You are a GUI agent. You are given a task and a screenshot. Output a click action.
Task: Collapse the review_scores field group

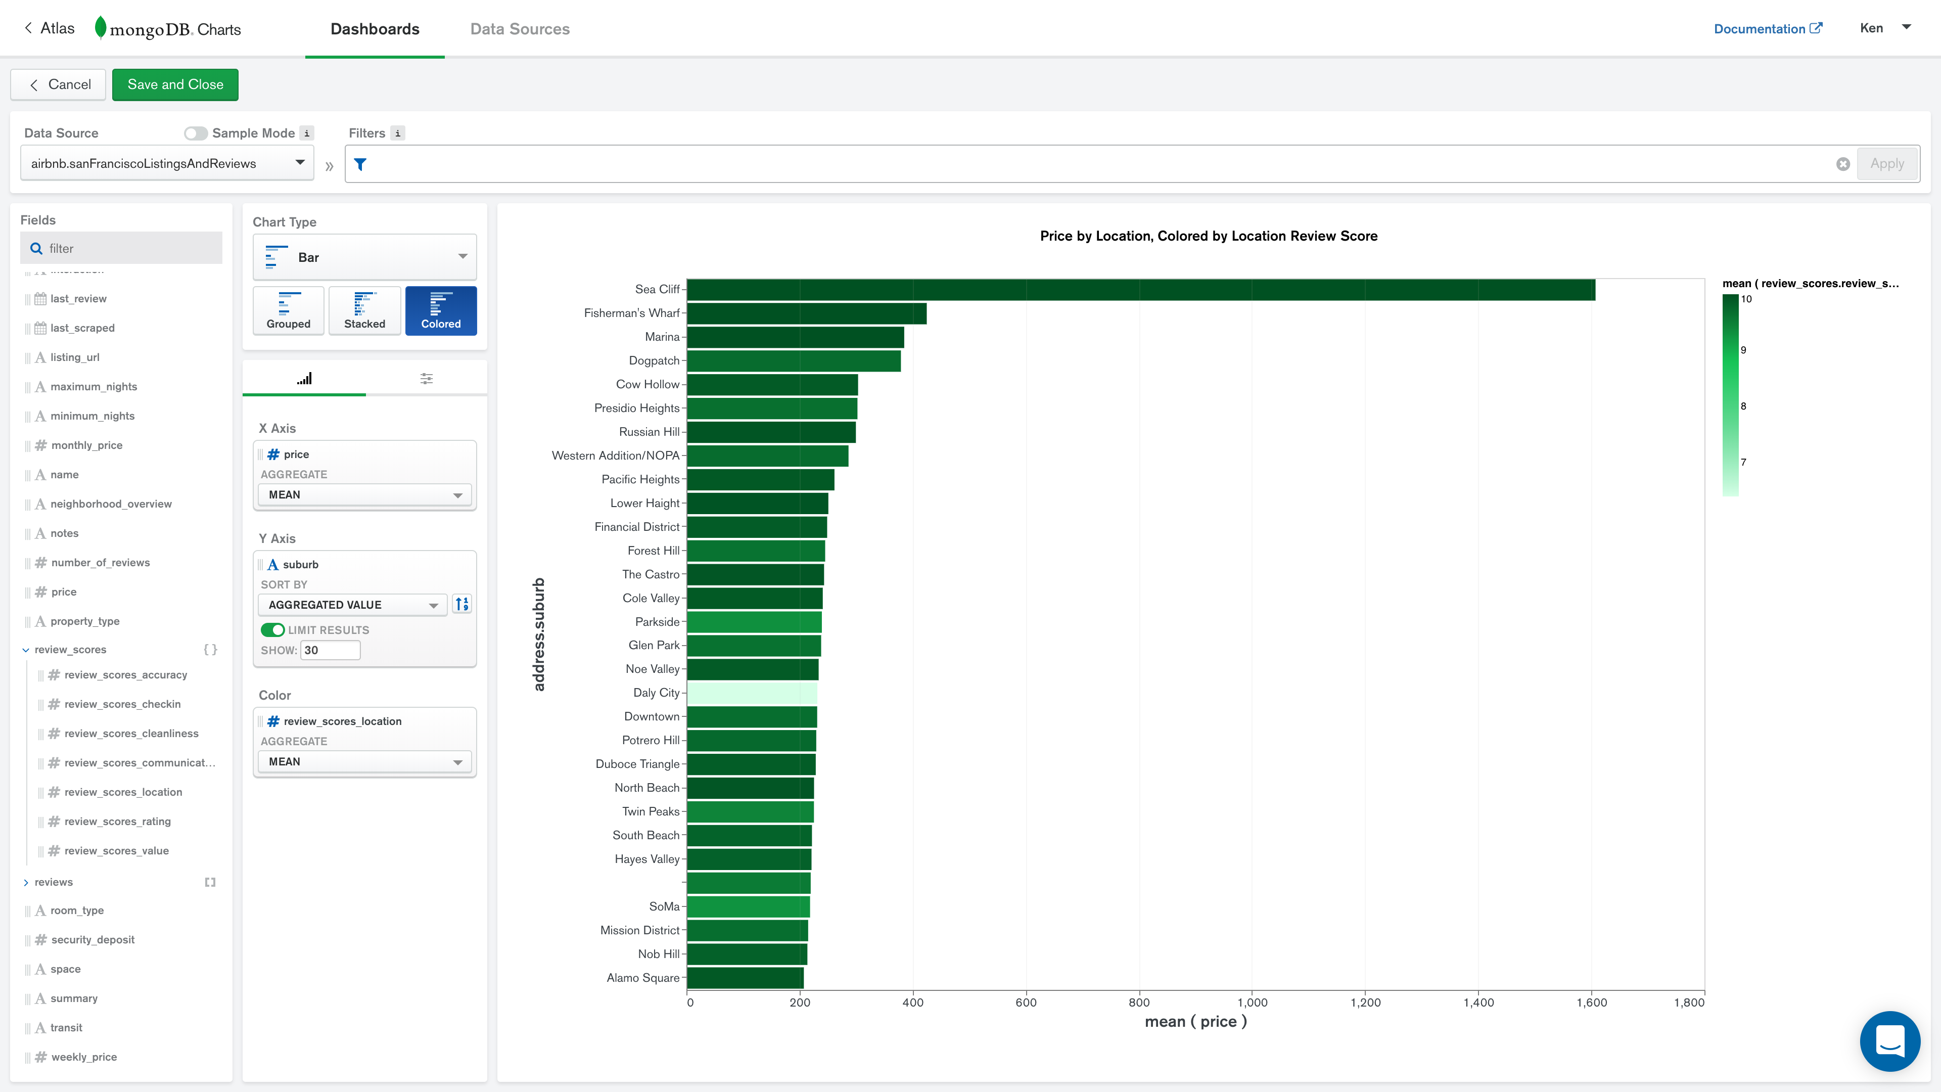pos(26,650)
